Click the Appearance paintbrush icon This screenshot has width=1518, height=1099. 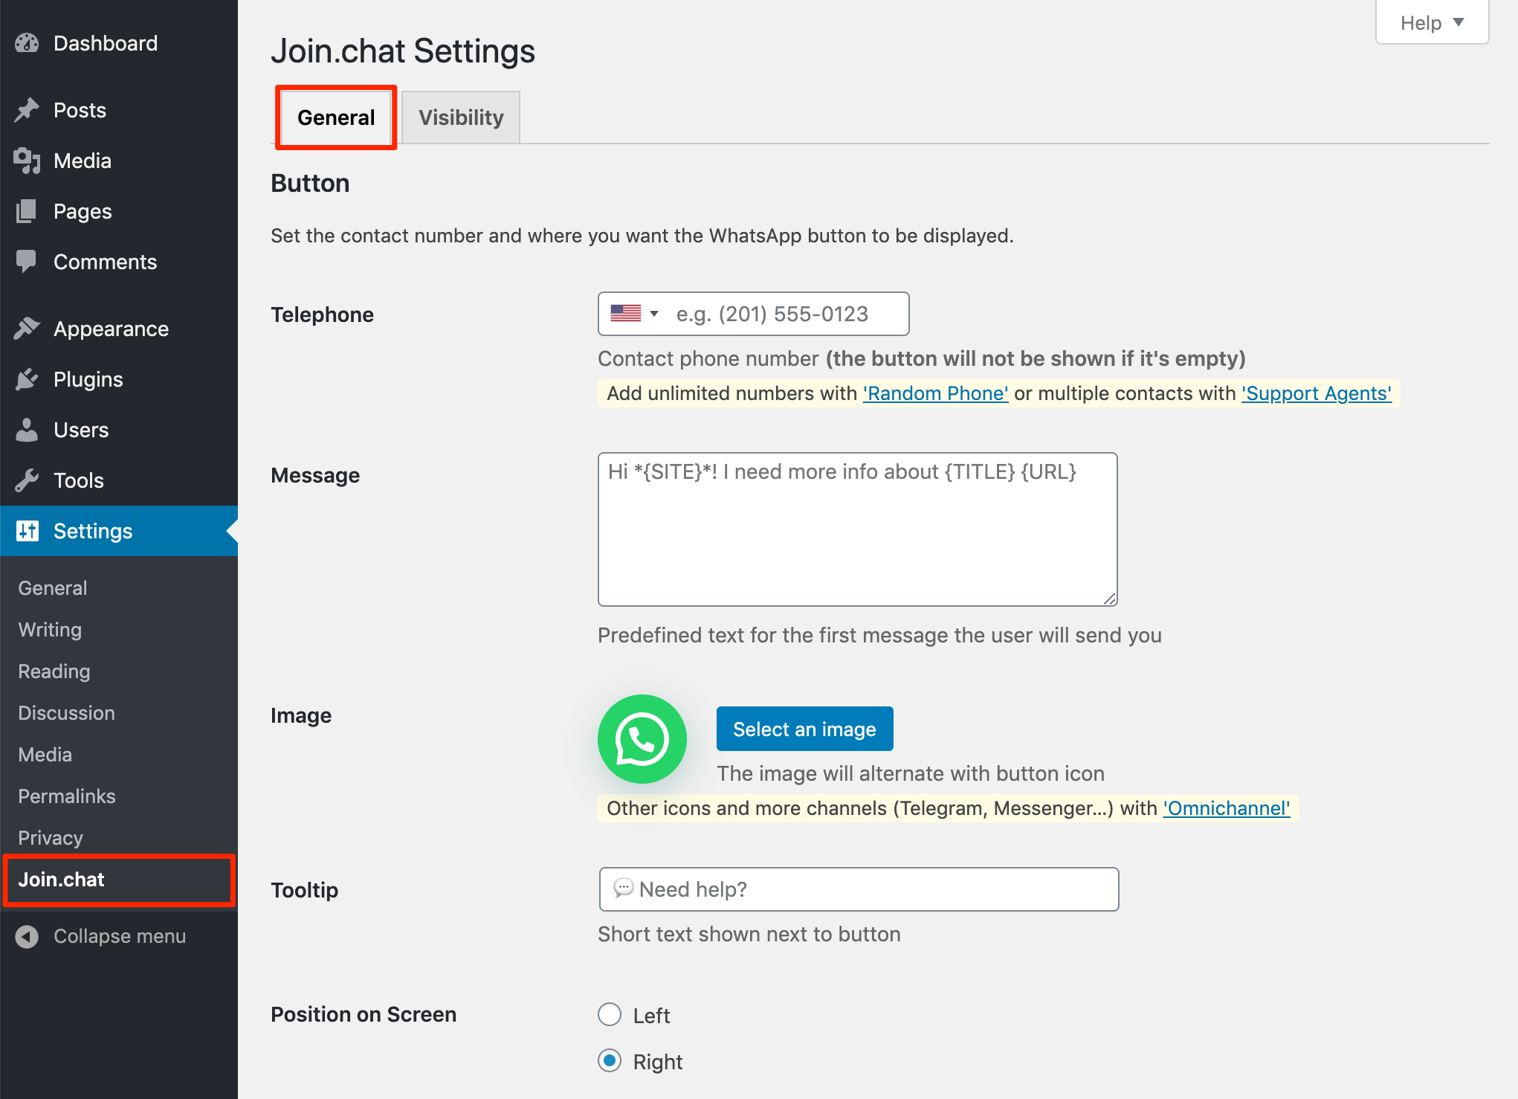coord(27,329)
